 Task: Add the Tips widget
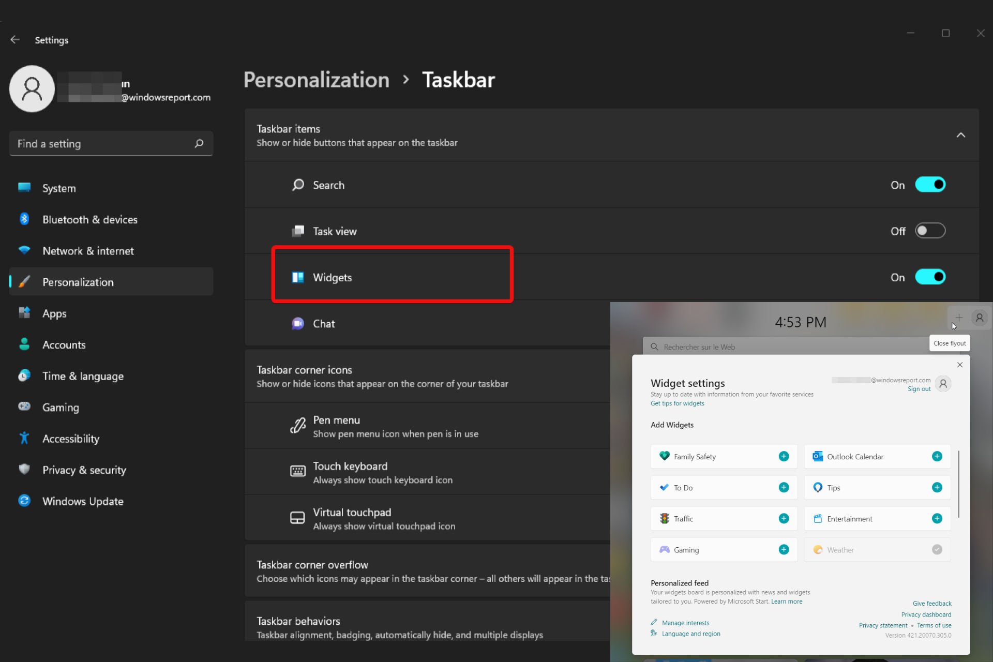coord(937,487)
